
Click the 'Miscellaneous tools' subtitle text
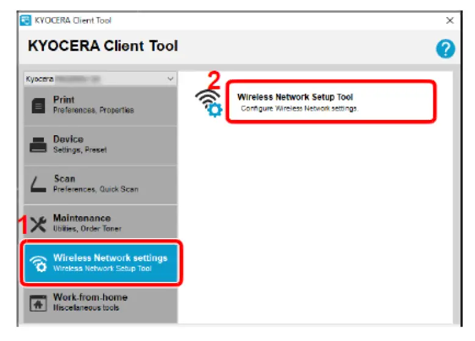[x=86, y=308]
